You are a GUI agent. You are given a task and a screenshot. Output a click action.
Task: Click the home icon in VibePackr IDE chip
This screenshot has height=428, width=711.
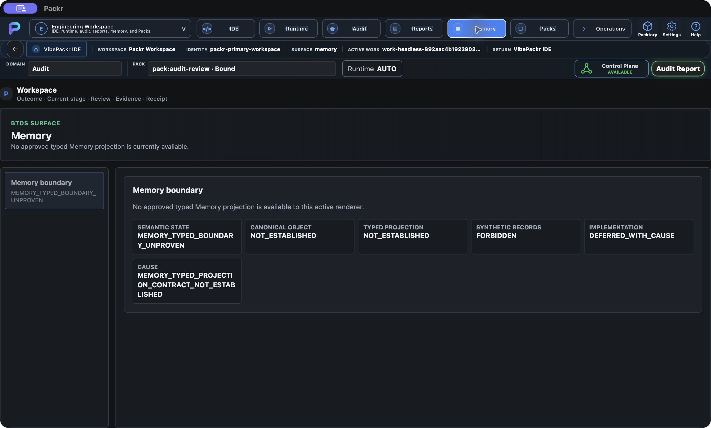[x=36, y=49]
